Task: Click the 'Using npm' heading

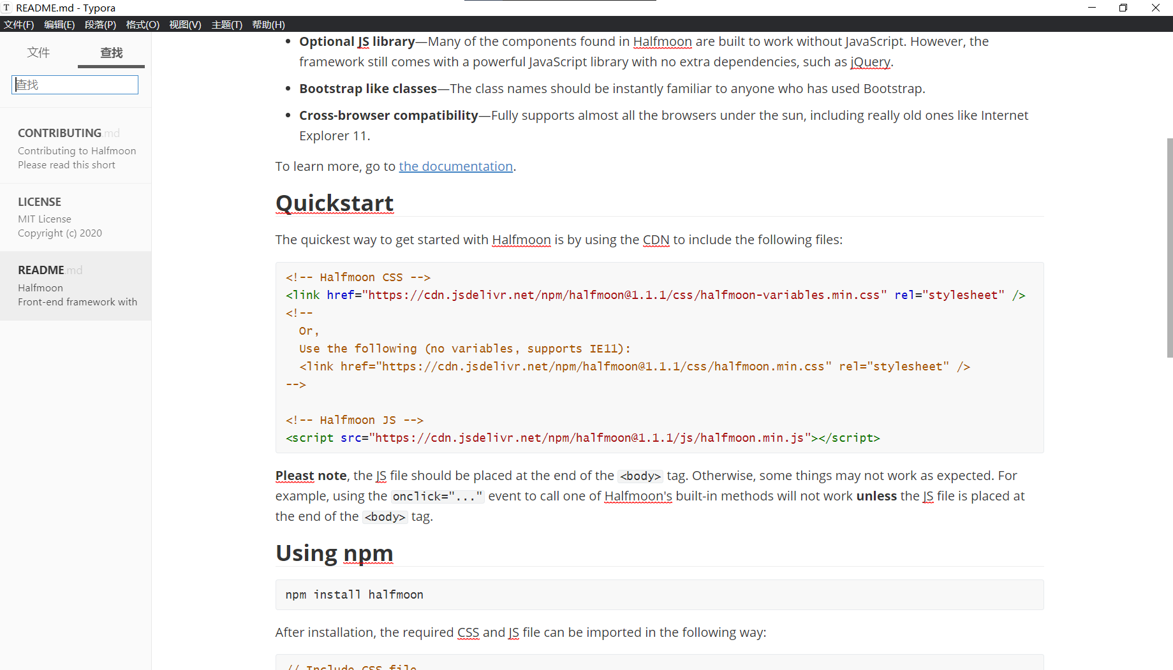Action: (334, 553)
